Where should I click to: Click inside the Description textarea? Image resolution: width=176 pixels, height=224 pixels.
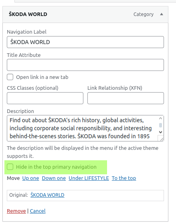click(82, 128)
